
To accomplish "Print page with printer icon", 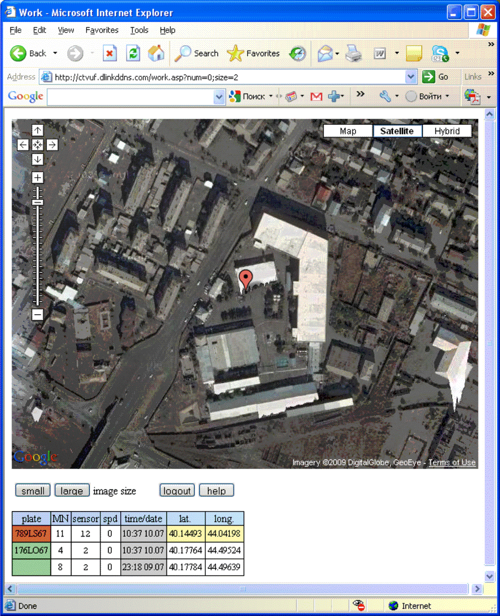I will pyautogui.click(x=354, y=53).
